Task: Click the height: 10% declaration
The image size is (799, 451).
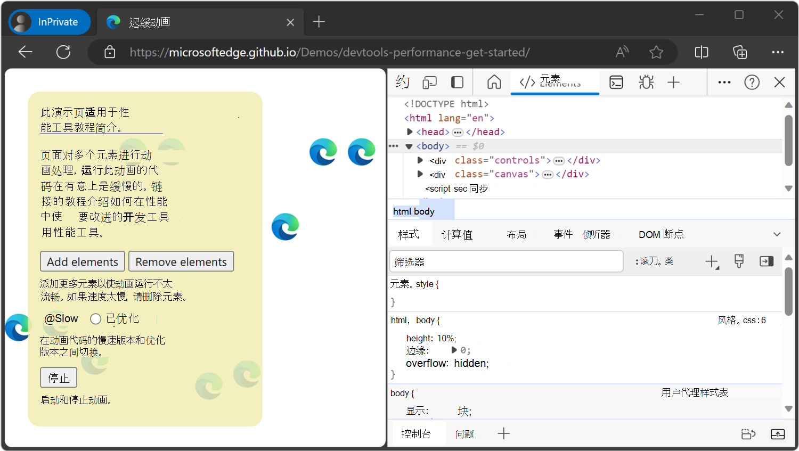Action: (x=431, y=338)
